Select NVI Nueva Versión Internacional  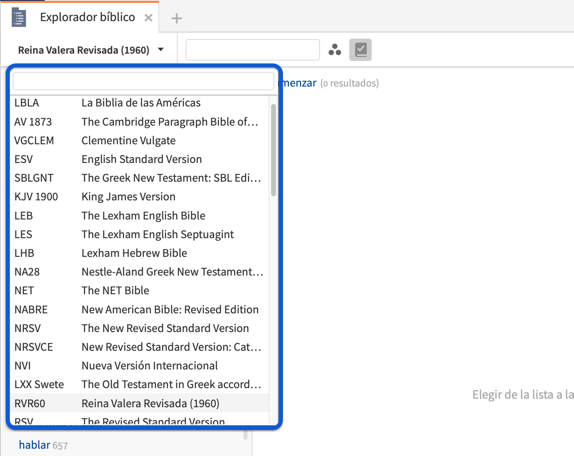click(x=139, y=365)
